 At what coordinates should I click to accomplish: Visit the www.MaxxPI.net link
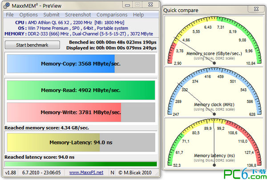point(86,172)
